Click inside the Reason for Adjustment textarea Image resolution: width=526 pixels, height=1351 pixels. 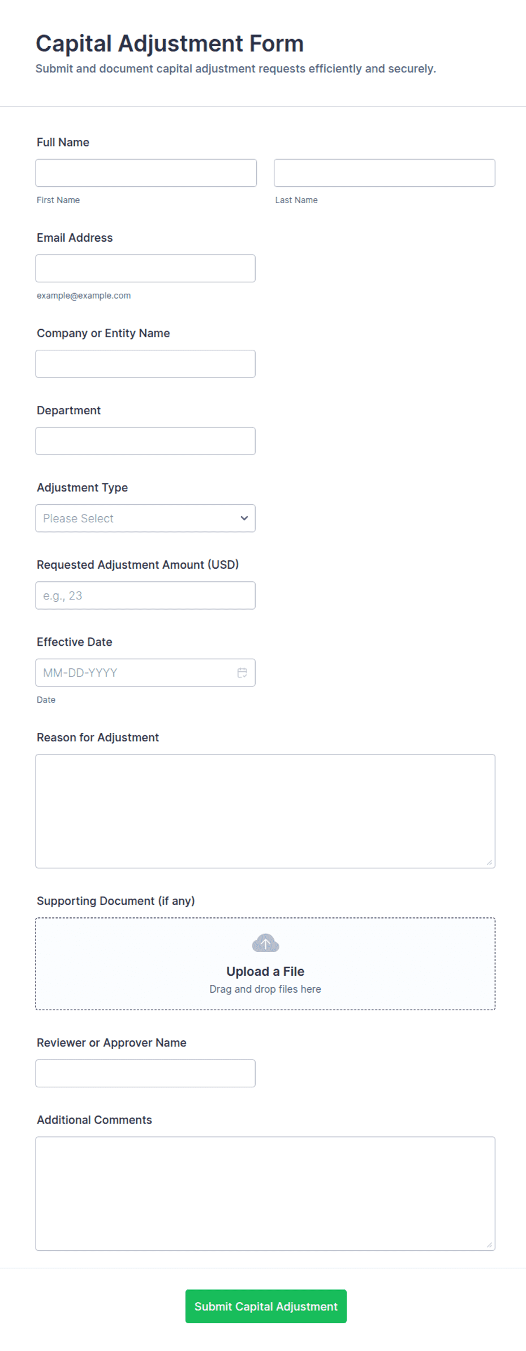[265, 811]
